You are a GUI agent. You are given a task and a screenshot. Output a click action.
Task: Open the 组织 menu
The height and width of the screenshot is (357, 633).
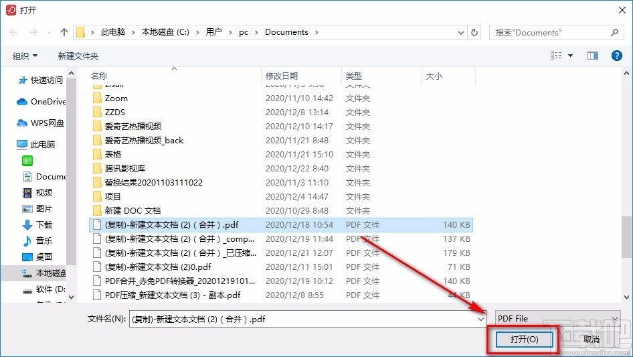(25, 56)
